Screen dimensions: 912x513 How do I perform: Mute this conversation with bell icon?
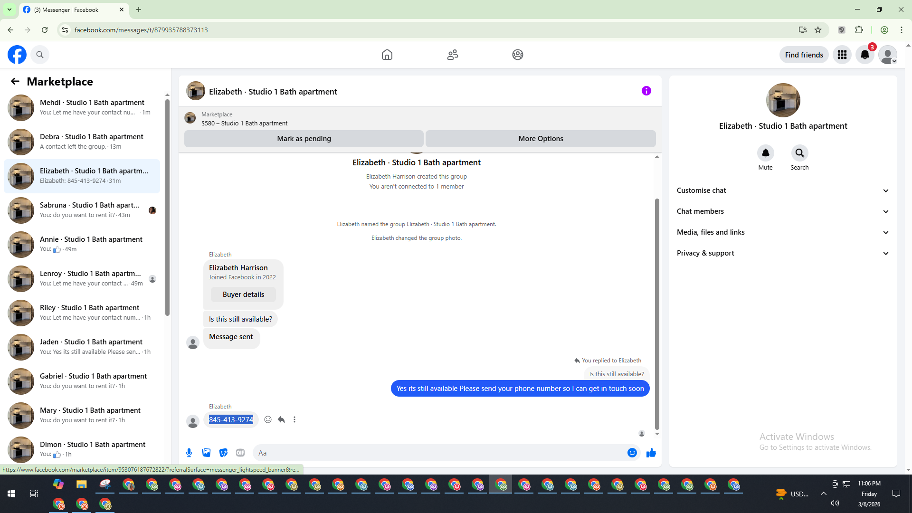pyautogui.click(x=765, y=153)
